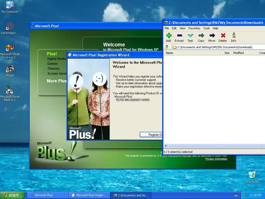Viewport: 265px width, 199px height.
Task: Click the left arrow on 7-Zip scrollbar
Action: [166, 146]
